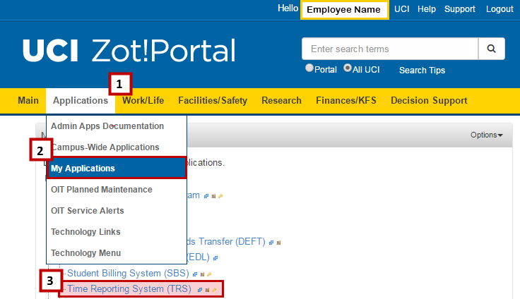Click the Search Tips link
This screenshot has height=299, width=520.
coord(422,71)
